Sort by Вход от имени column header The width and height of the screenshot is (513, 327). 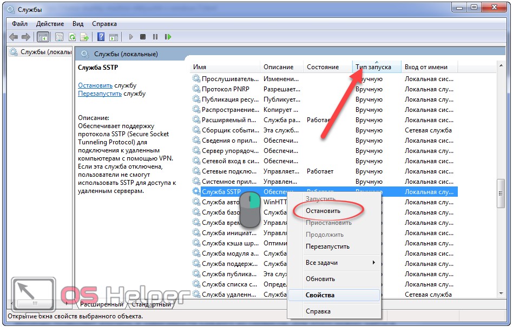pyautogui.click(x=429, y=67)
